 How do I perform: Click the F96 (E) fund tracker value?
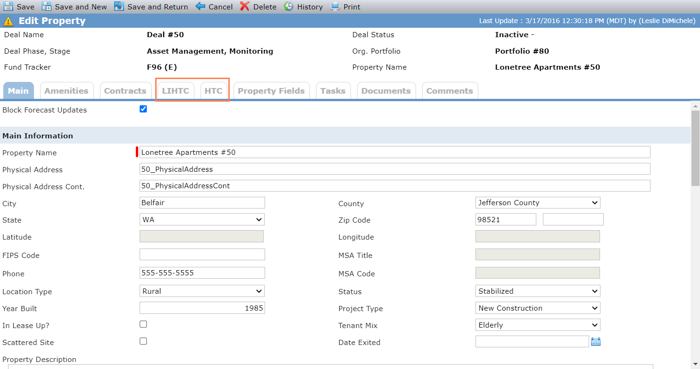(162, 67)
